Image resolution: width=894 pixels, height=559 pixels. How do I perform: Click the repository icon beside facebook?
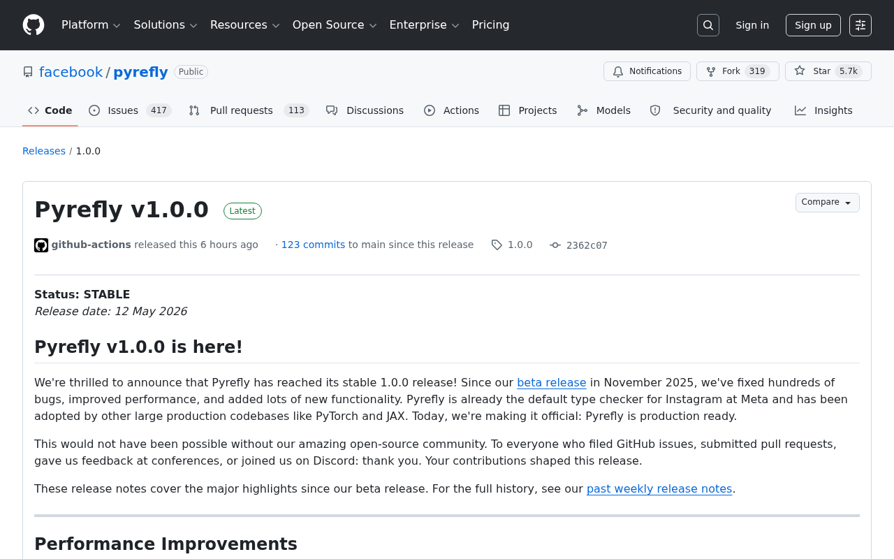pyautogui.click(x=28, y=72)
